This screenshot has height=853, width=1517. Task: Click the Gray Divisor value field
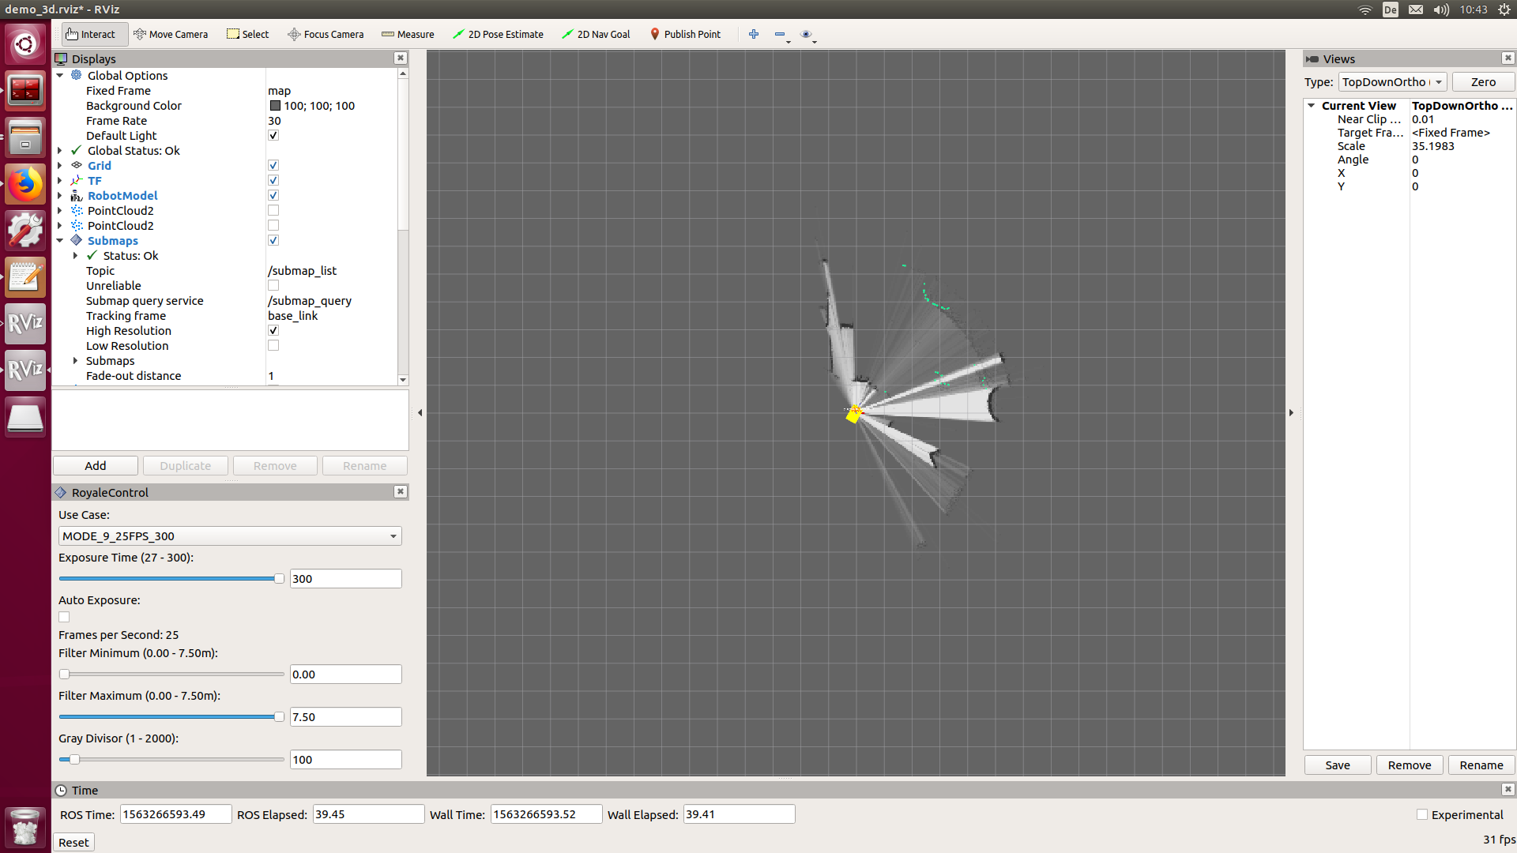(x=346, y=760)
